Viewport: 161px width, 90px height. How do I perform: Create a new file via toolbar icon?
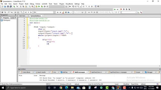(x=2, y=6)
